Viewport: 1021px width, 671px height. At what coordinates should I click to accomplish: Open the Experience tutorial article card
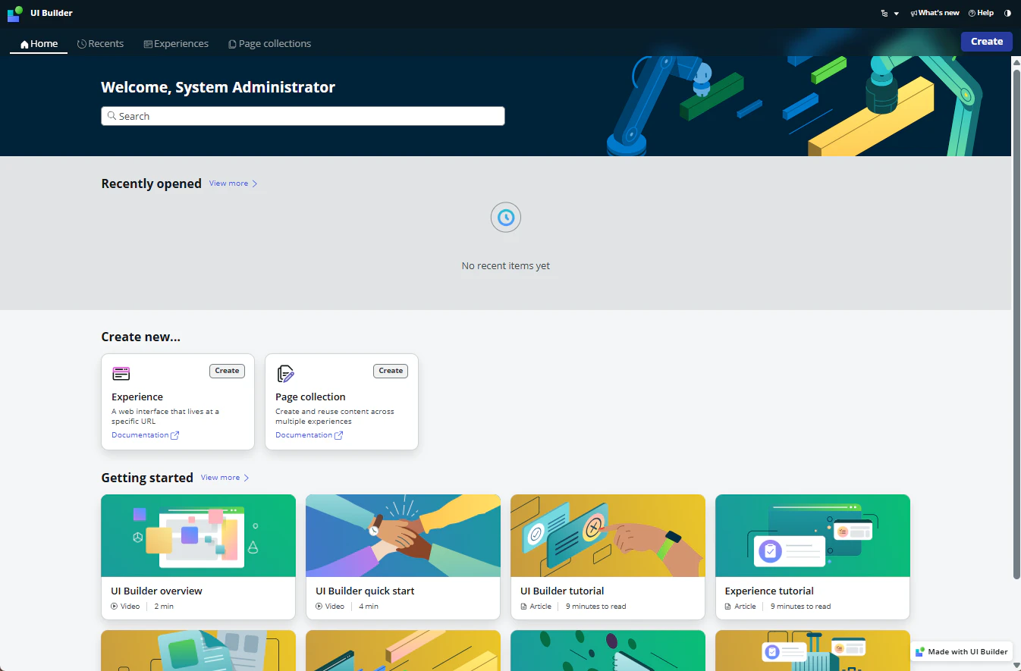(812, 557)
